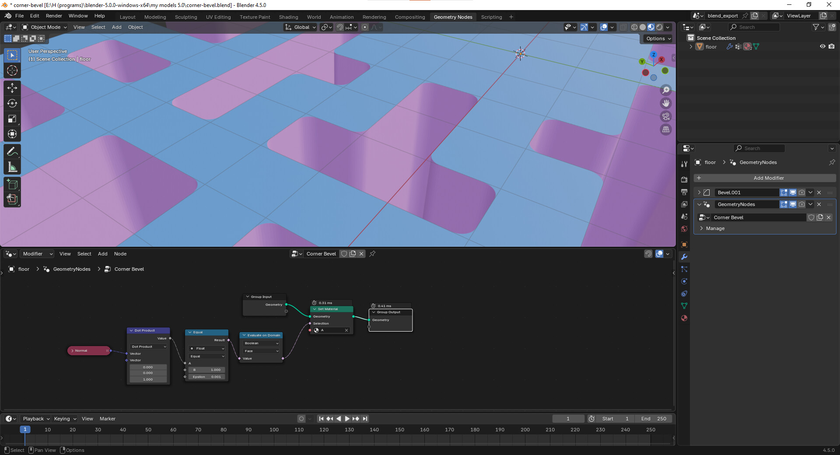Click the viewport zoom magnifier icon
The width and height of the screenshot is (840, 455).
click(x=666, y=90)
